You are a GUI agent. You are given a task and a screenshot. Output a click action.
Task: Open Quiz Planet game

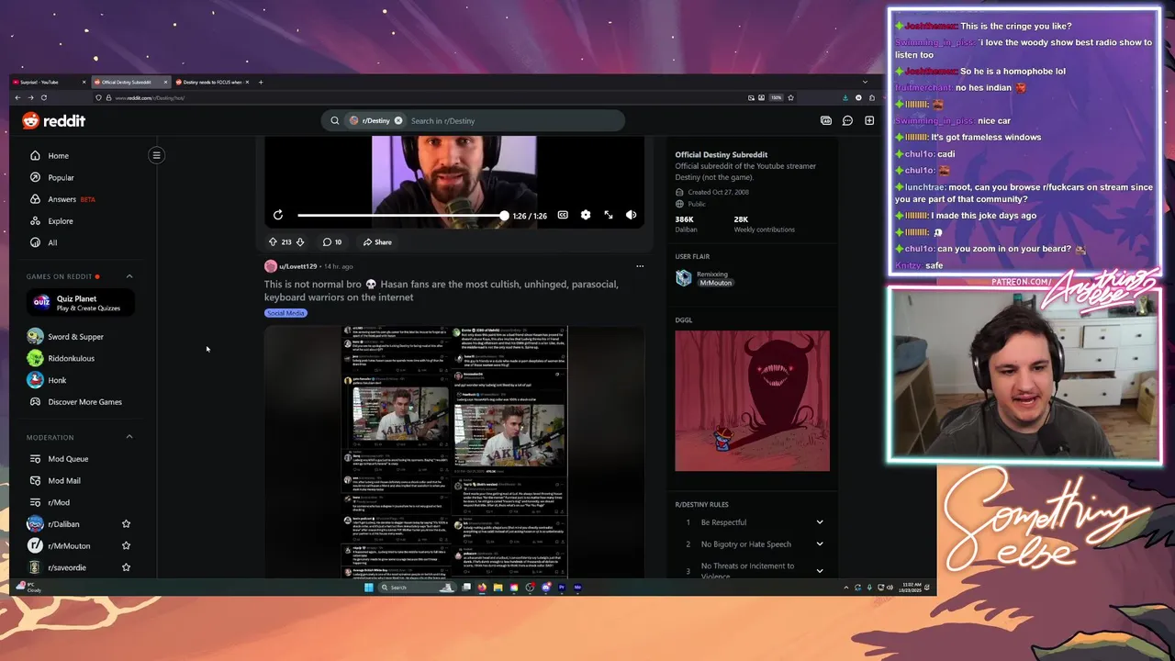[81, 302]
